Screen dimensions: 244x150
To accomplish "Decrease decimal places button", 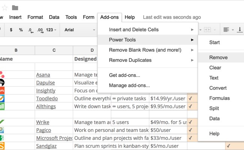I will [x=30, y=30].
